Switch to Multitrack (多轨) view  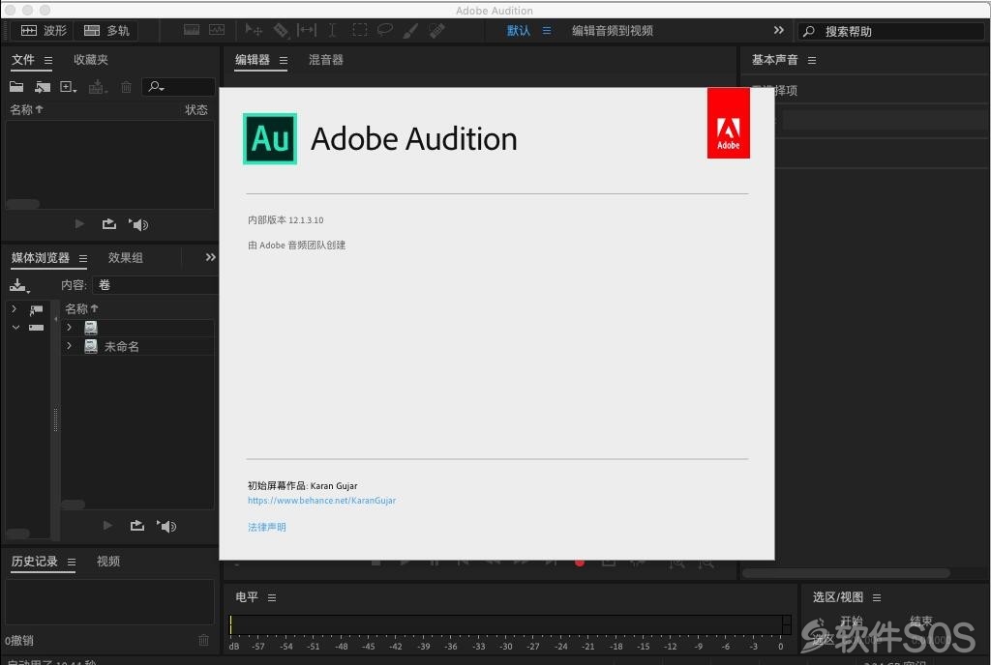click(106, 30)
